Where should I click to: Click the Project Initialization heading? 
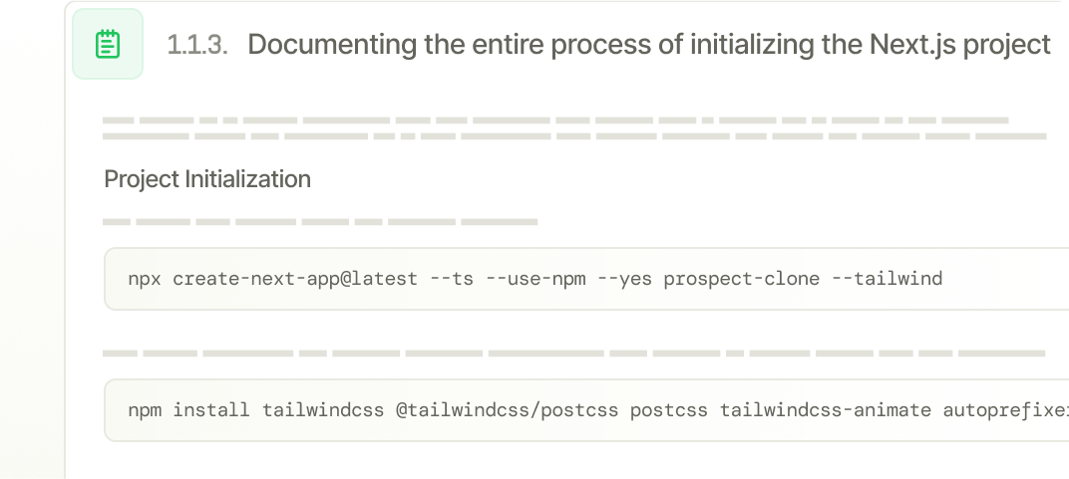click(x=207, y=179)
